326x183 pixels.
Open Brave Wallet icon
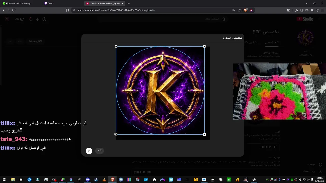307,10
